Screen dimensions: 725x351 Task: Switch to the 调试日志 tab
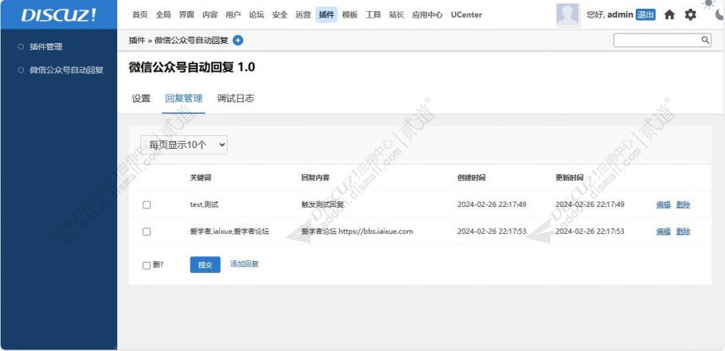pos(235,99)
